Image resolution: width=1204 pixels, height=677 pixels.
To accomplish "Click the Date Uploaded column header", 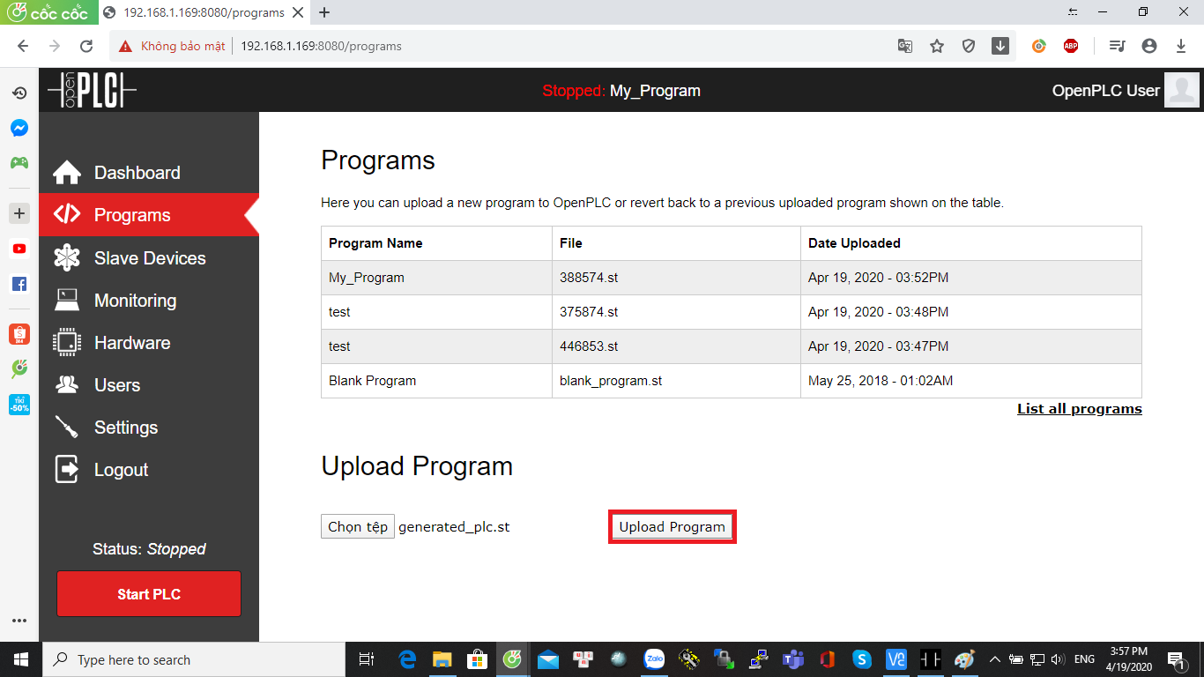I will 854,243.
